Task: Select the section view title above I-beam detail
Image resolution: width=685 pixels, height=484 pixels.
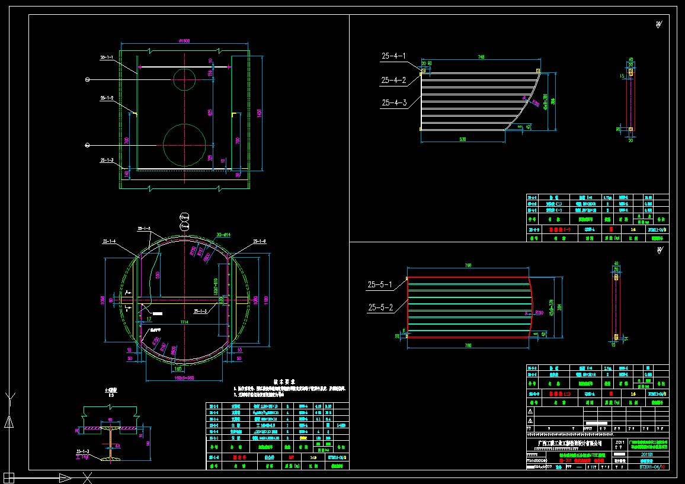Action: 111,392
